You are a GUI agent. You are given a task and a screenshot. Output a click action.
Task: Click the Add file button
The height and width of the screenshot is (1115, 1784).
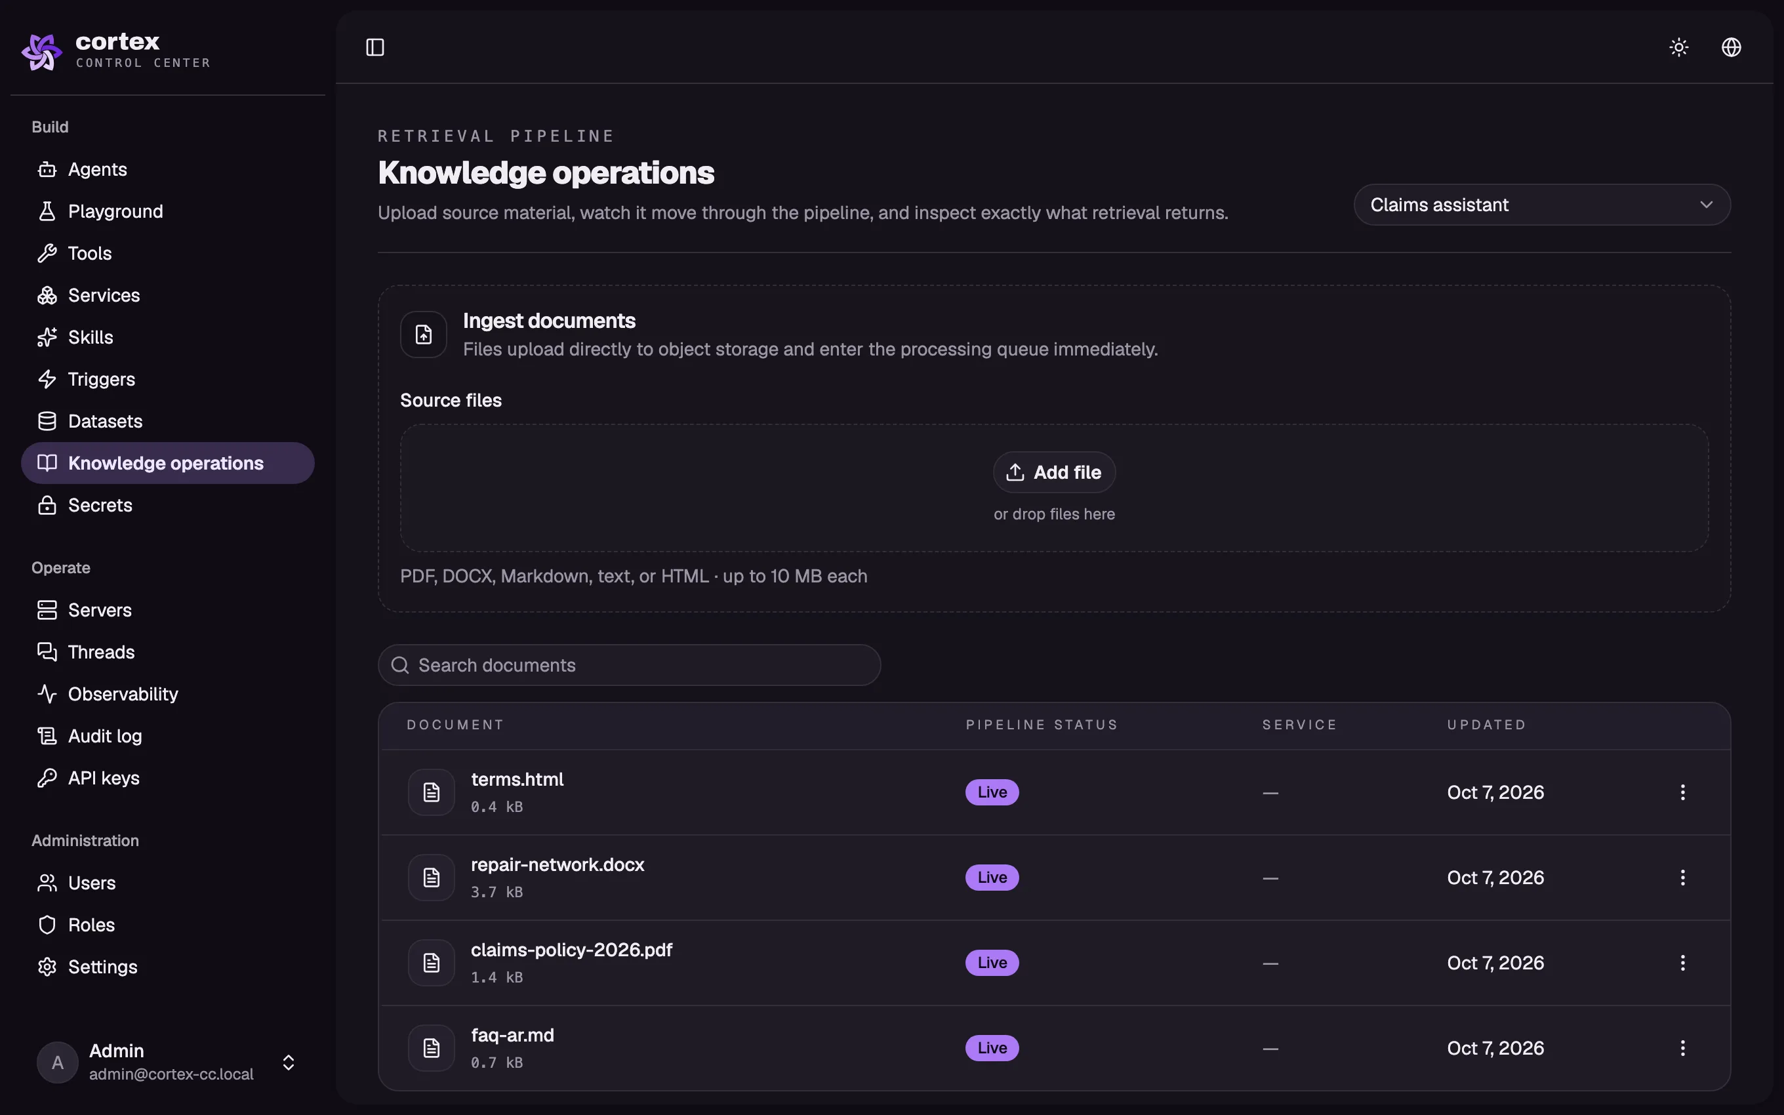(x=1054, y=473)
